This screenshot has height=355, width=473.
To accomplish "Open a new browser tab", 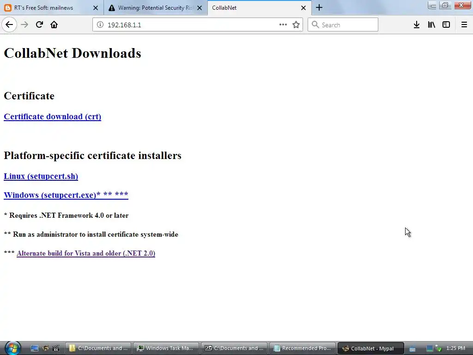I will 319,7.
